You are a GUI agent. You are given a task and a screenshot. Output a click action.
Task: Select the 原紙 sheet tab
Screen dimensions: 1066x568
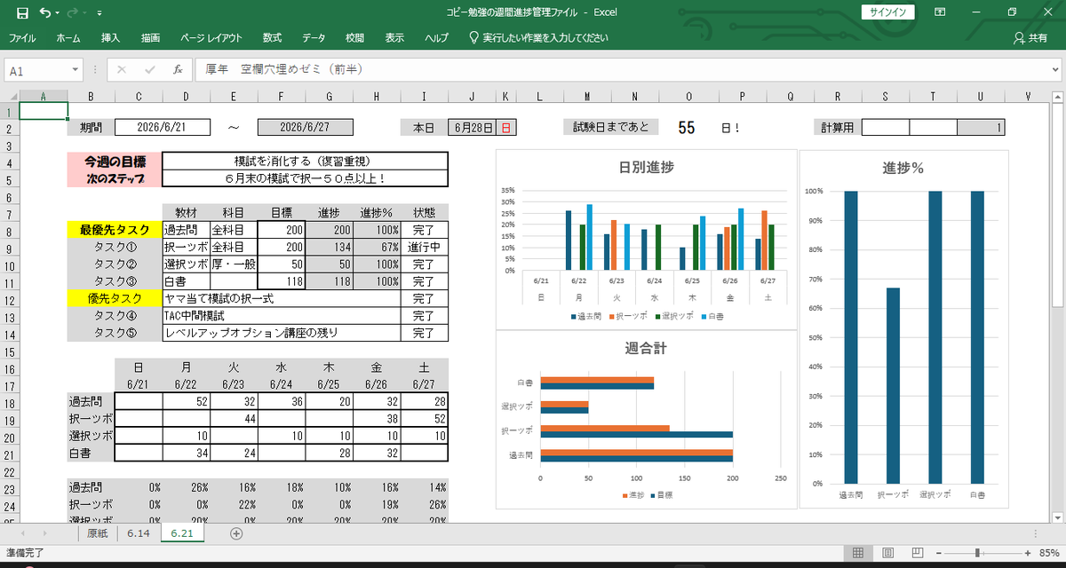(x=97, y=533)
